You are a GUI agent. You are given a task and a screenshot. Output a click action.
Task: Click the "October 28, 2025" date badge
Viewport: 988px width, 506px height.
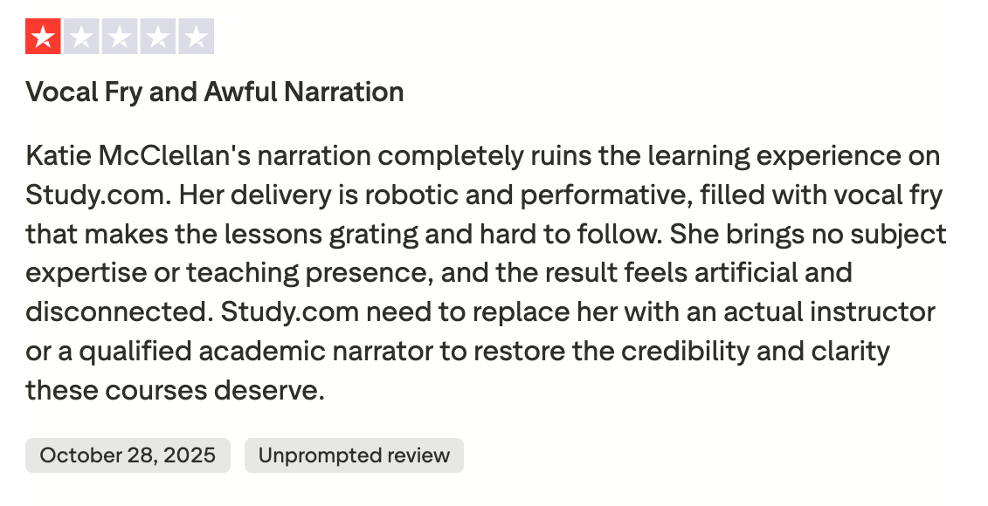[128, 455]
